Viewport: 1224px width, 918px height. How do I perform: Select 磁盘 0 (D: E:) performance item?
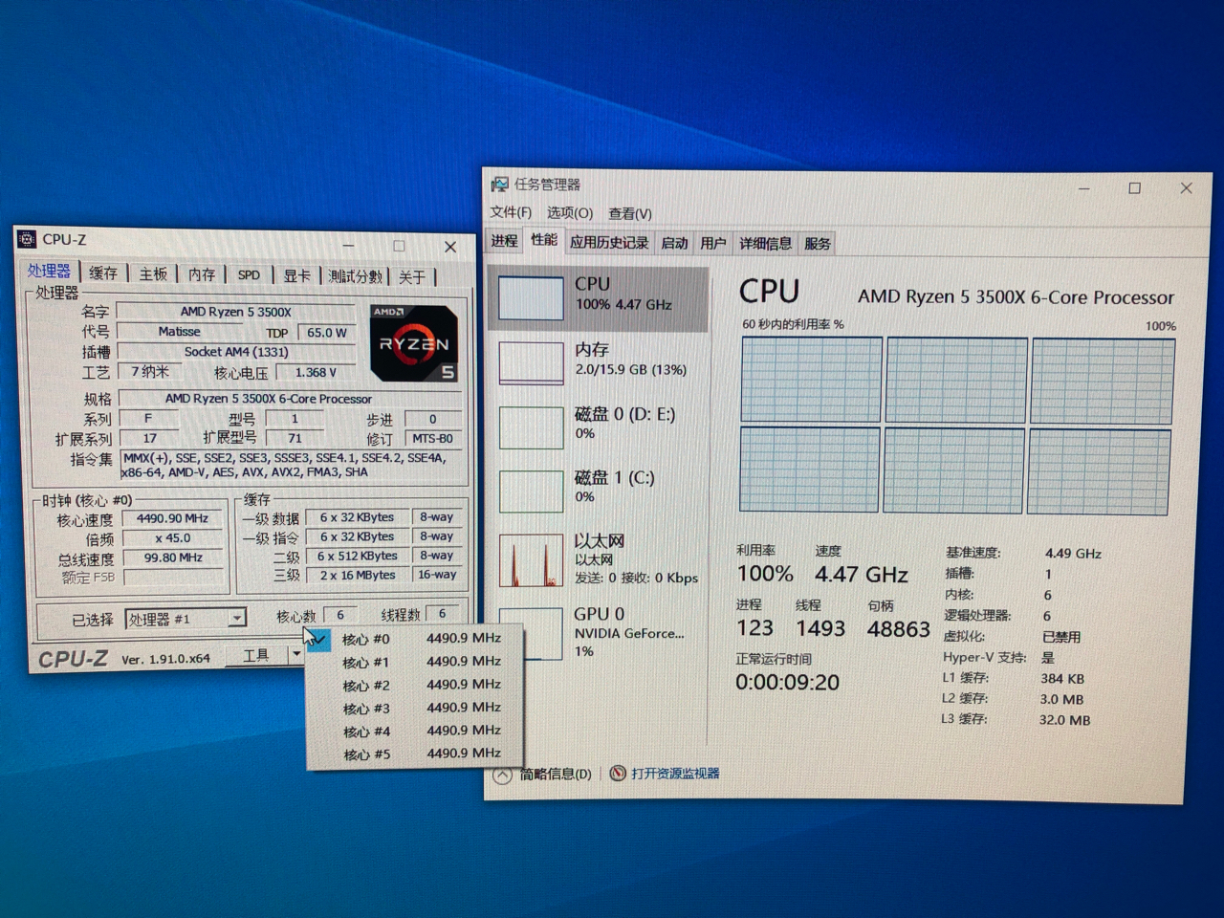click(599, 425)
